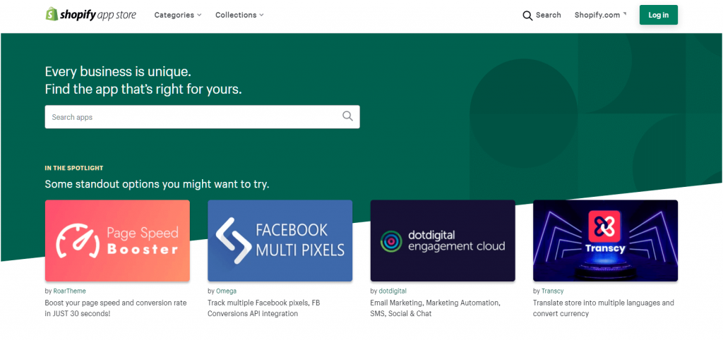Open the Omega developer link

tap(227, 291)
